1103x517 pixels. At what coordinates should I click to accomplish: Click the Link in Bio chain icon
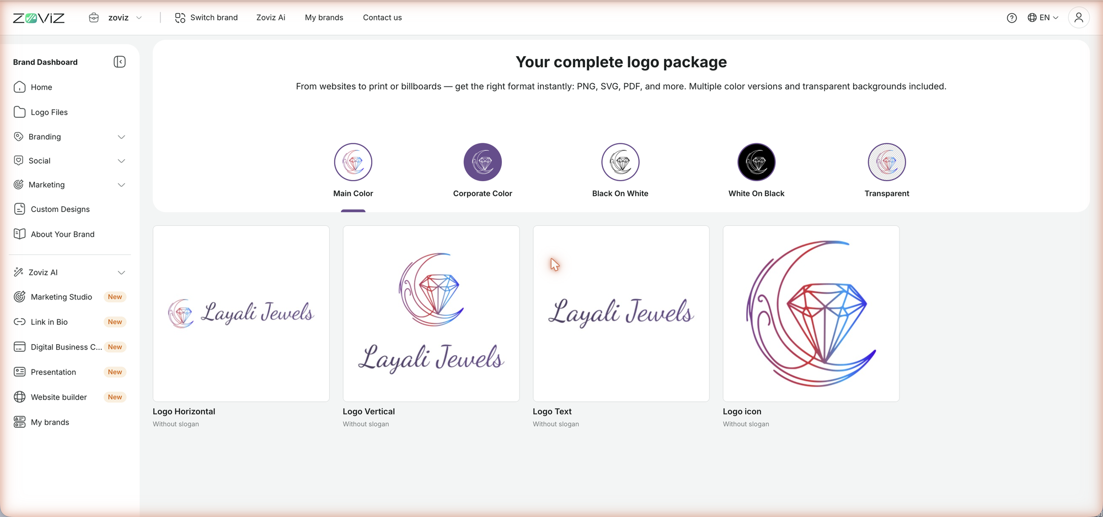pyautogui.click(x=19, y=322)
